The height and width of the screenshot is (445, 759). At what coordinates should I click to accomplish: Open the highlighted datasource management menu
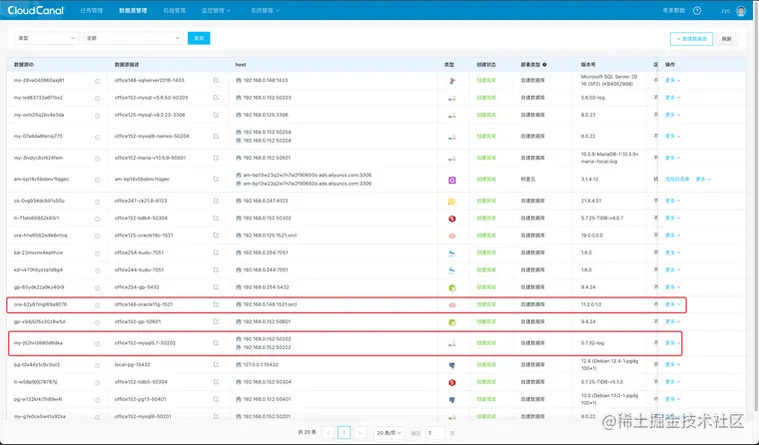pyautogui.click(x=133, y=11)
